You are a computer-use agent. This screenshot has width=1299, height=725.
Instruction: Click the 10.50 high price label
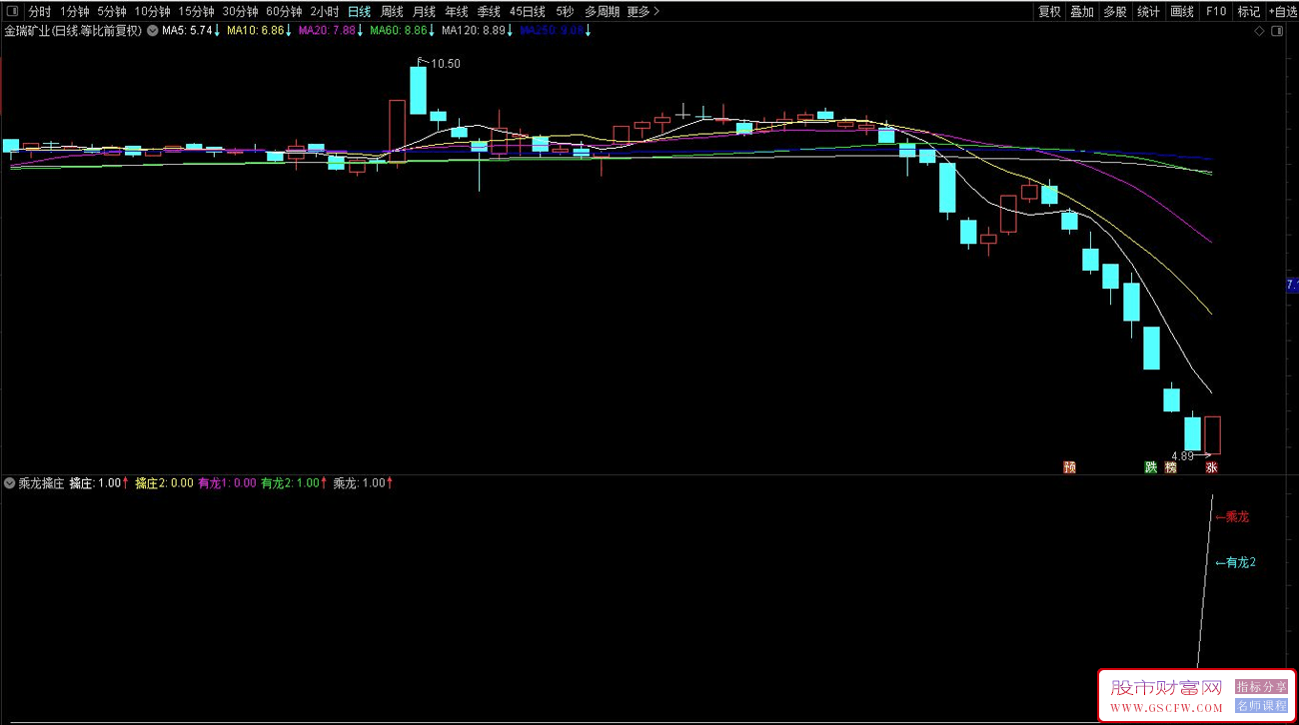coord(445,64)
